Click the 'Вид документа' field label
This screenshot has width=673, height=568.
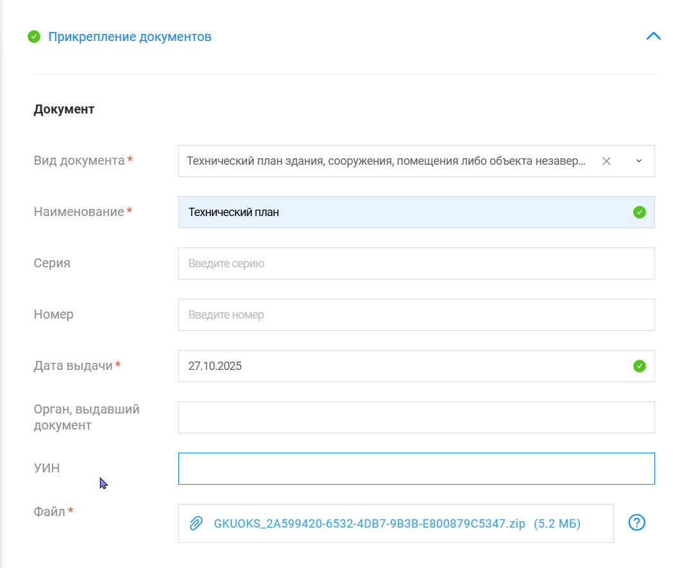(x=79, y=160)
